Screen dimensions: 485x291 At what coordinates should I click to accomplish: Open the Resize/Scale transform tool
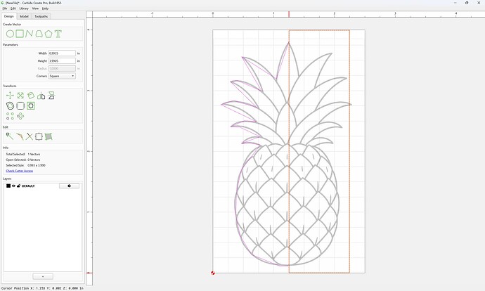coord(20,96)
